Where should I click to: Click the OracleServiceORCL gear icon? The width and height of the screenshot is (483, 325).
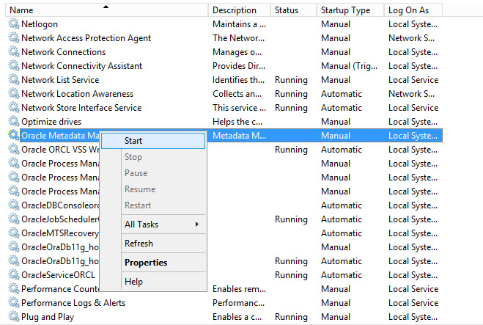13,274
